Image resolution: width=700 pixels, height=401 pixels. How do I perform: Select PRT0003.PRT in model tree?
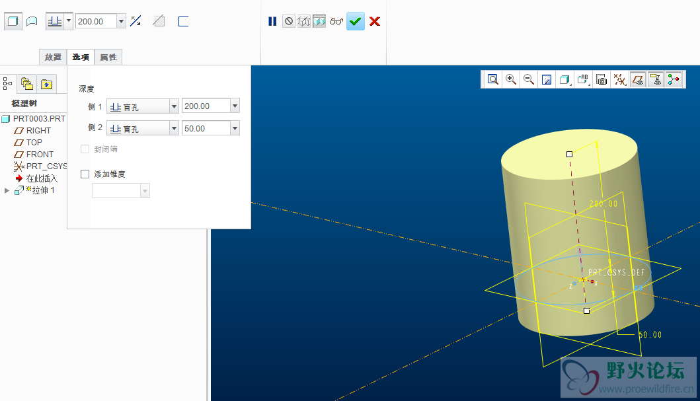coord(34,119)
